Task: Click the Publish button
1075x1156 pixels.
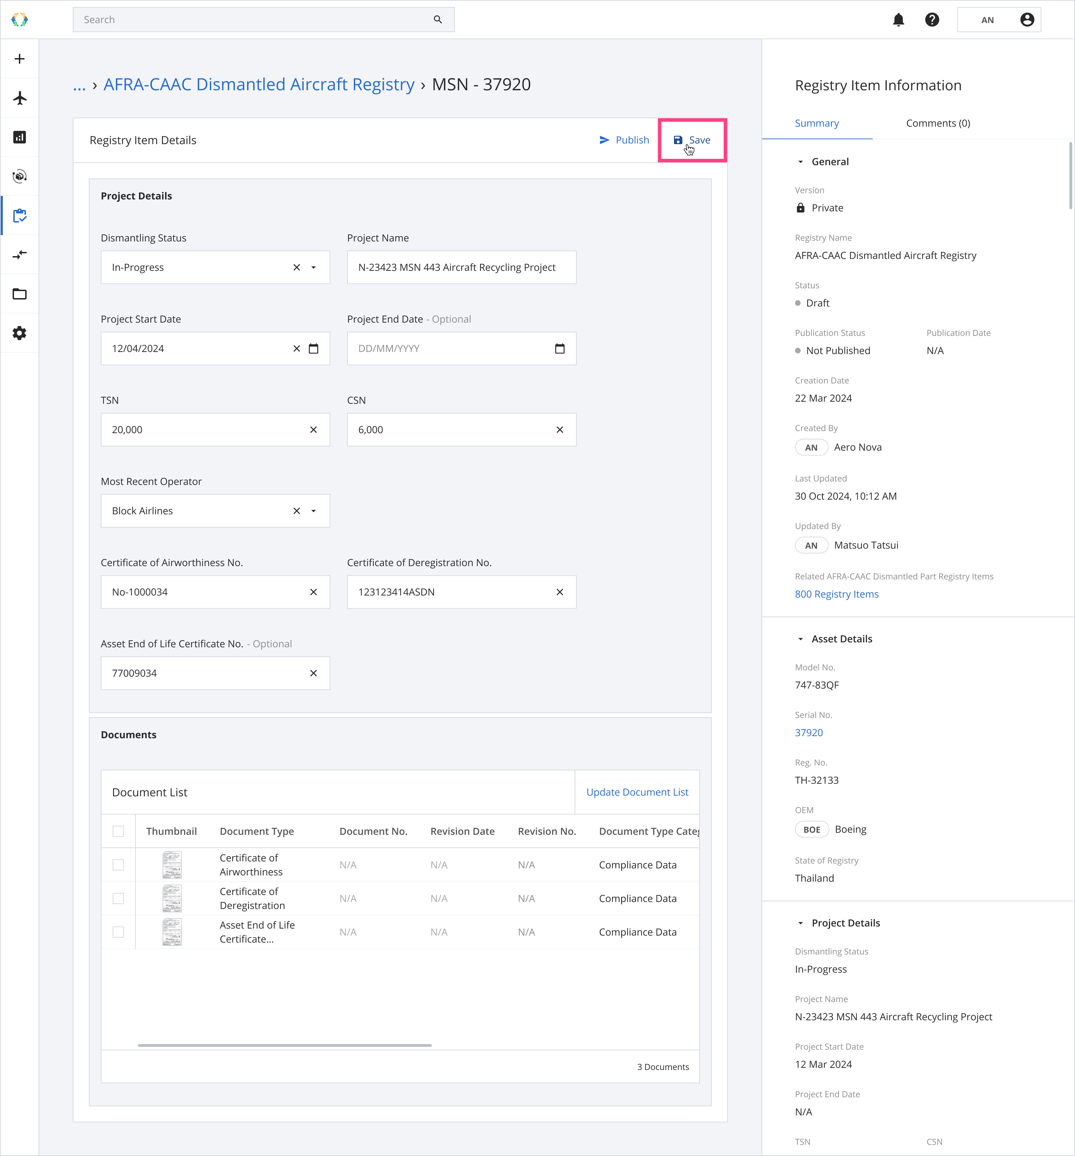Action: click(624, 140)
